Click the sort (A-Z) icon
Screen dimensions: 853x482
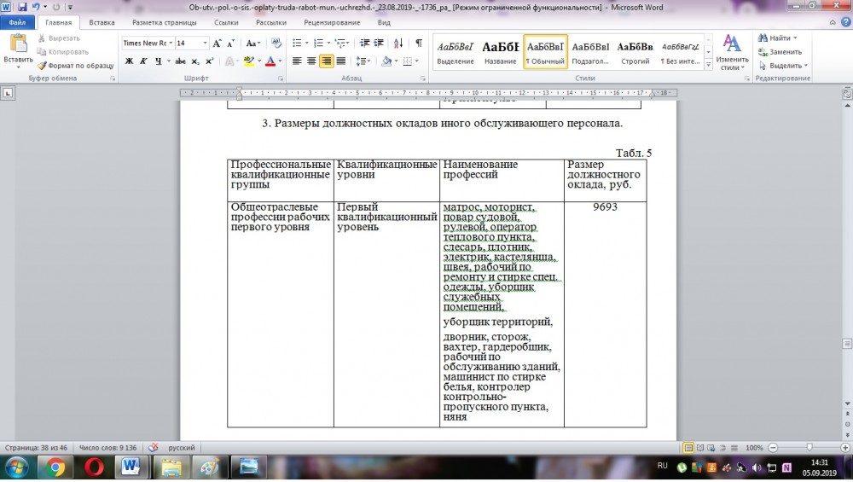coord(399,43)
